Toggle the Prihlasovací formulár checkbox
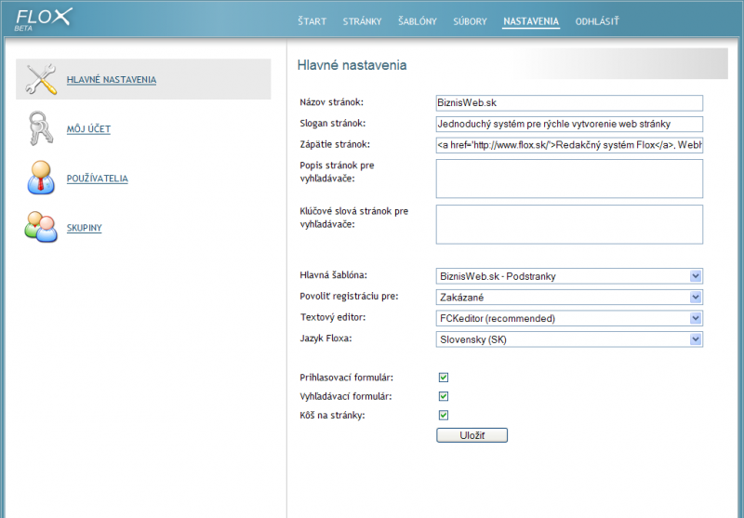The image size is (744, 518). pos(444,378)
